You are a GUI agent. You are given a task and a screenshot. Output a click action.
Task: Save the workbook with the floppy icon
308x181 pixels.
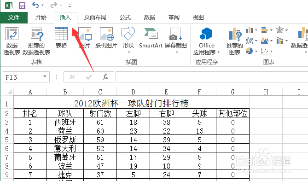click(x=22, y=6)
